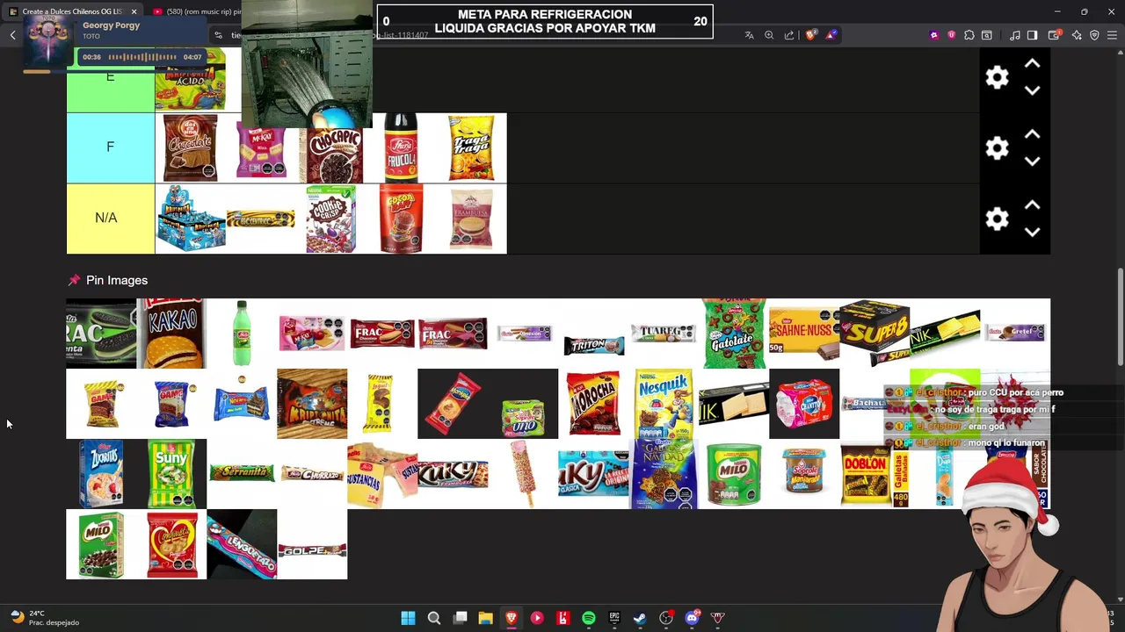Select the N/A tier label cell
Viewport: 1125px width, 632px height.
110,219
